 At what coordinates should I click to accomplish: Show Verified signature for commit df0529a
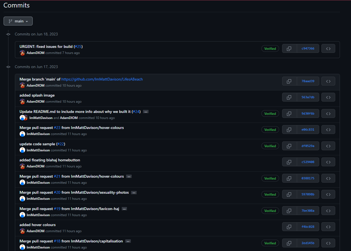[x=270, y=146]
